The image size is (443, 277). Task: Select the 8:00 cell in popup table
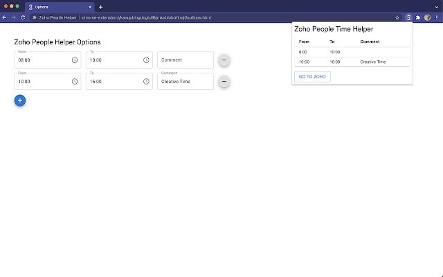tap(303, 52)
